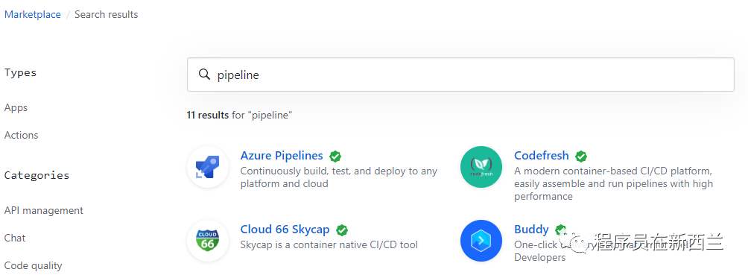Select the API management category
This screenshot has width=748, height=275.
tap(44, 211)
